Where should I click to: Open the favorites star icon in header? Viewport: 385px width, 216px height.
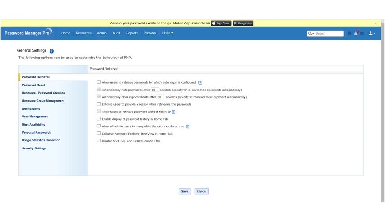point(350,33)
